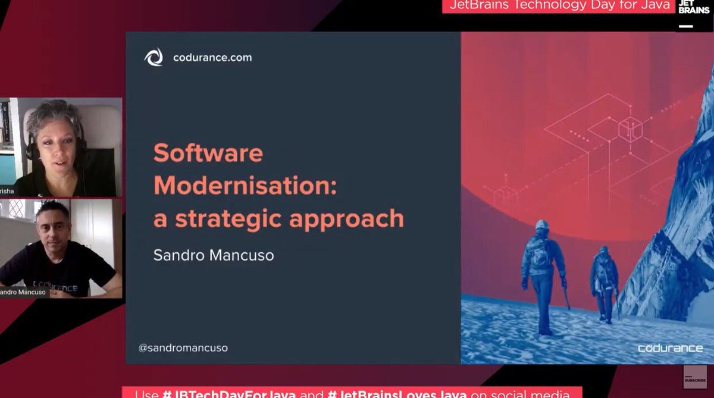Click the Codurance wordmark on the mountain image

[x=670, y=348]
